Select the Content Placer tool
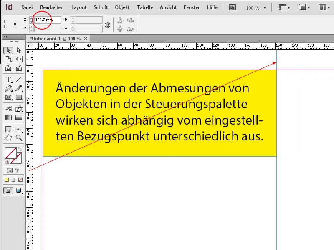Screen dimensions: 334x250 [x=19, y=68]
